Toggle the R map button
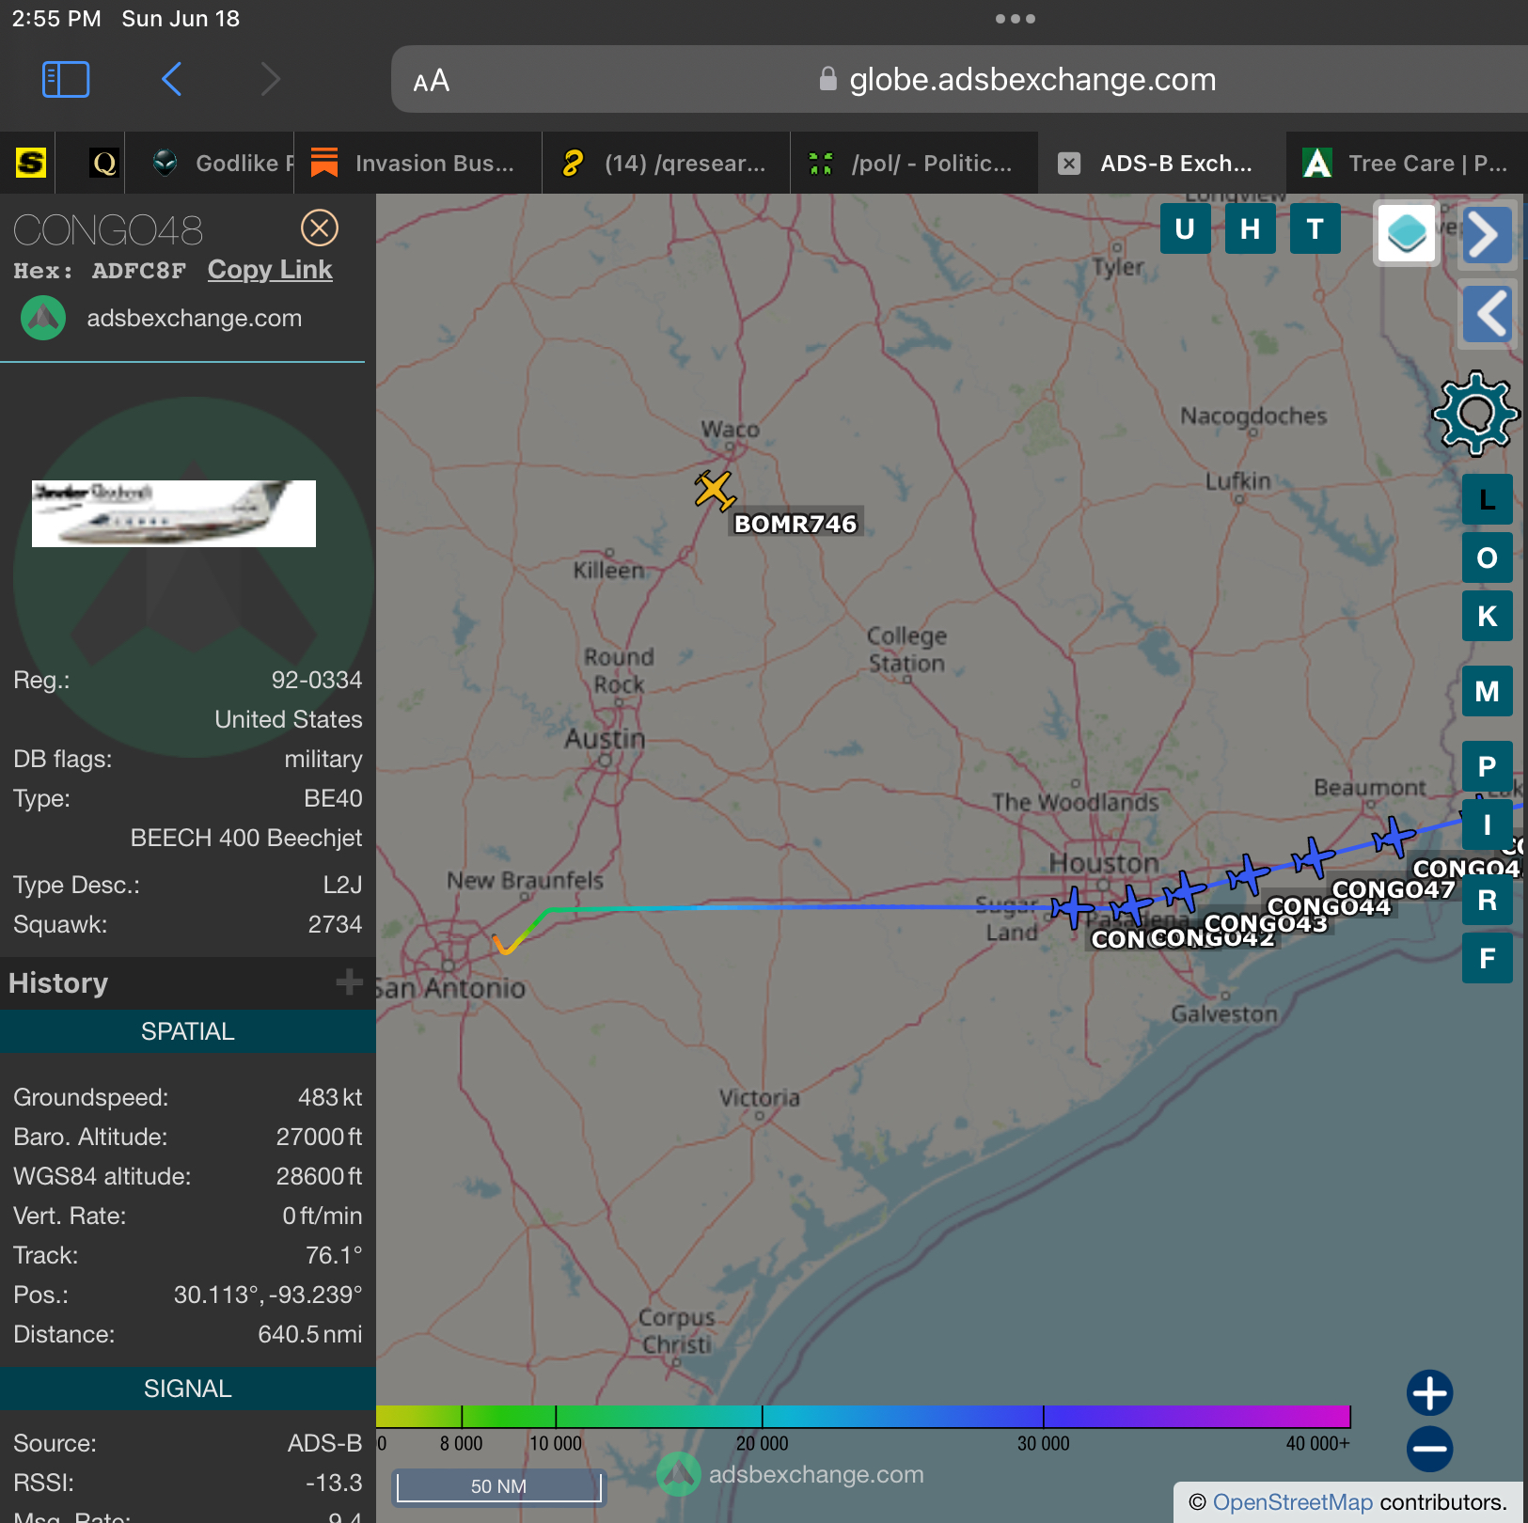Screen dimensions: 1528x1523 1488,900
